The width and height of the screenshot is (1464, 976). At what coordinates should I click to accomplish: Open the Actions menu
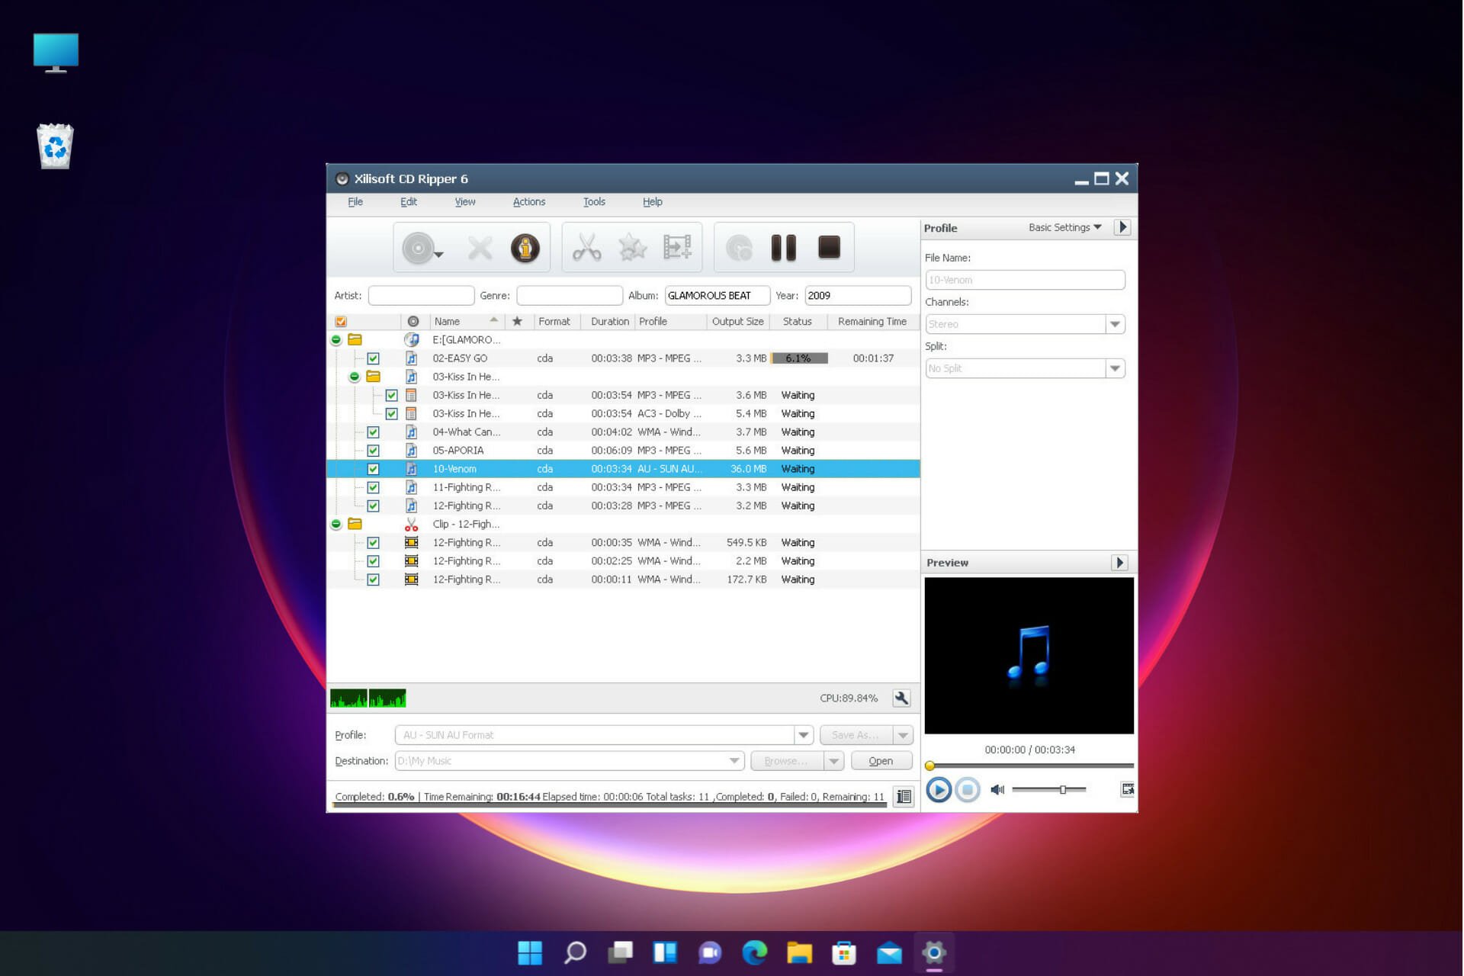529,202
